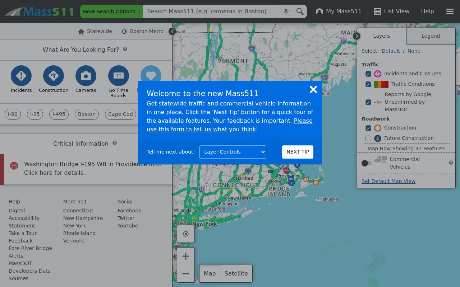Open the Facebook social link

pos(129,211)
